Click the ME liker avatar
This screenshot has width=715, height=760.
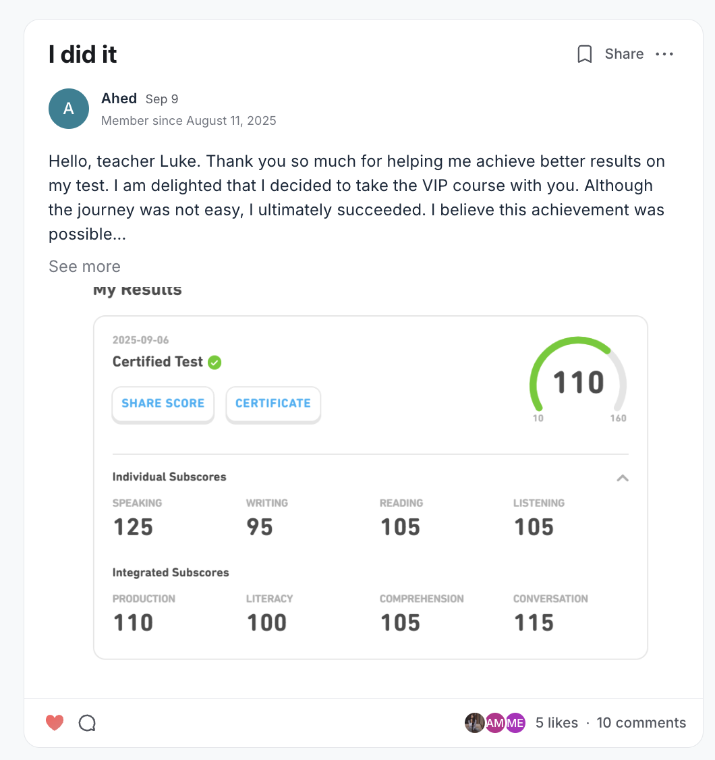(515, 723)
